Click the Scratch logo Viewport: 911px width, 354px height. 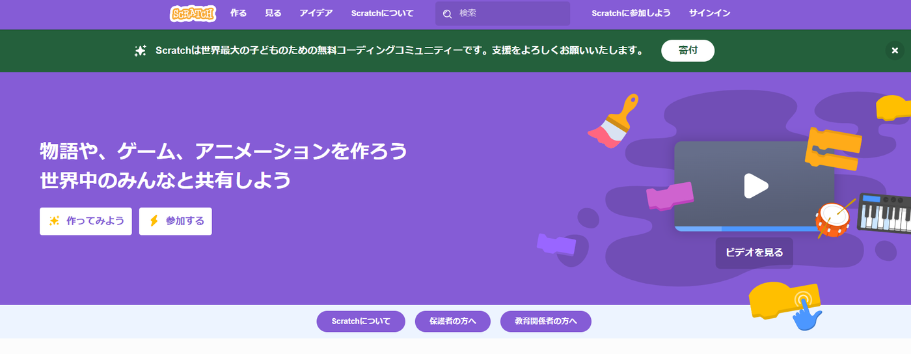coord(193,14)
